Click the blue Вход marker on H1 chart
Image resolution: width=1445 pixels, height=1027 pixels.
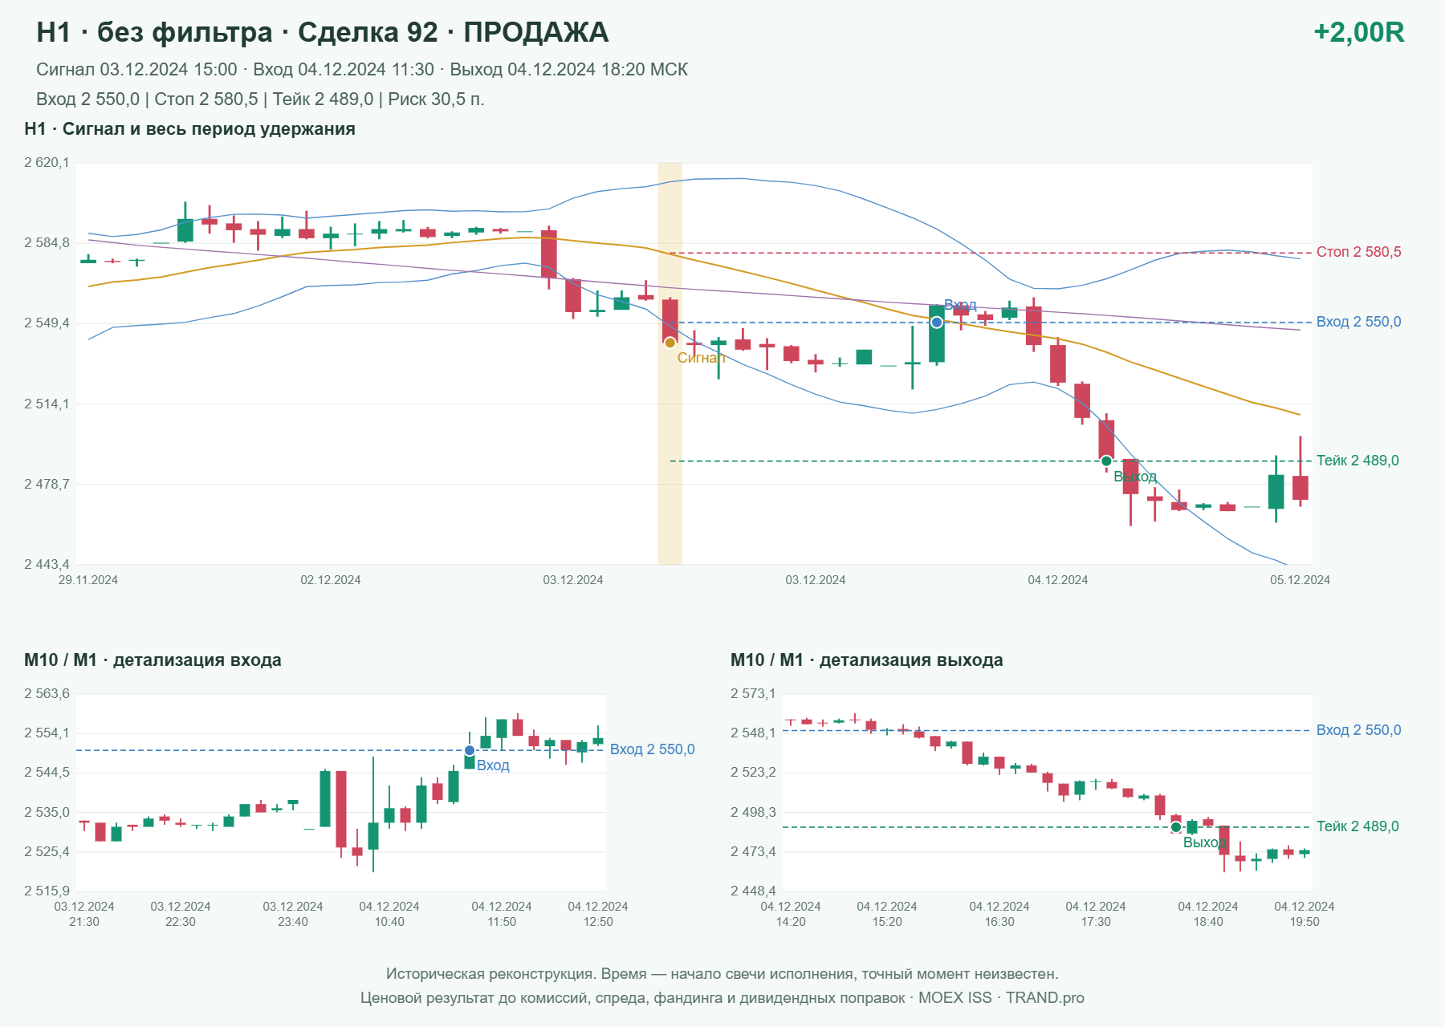coord(937,323)
